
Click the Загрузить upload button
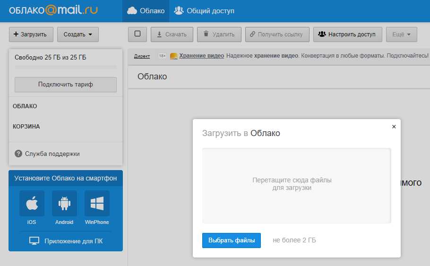31,34
